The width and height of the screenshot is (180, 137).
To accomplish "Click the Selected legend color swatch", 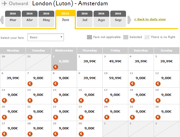I will tap(126, 37).
